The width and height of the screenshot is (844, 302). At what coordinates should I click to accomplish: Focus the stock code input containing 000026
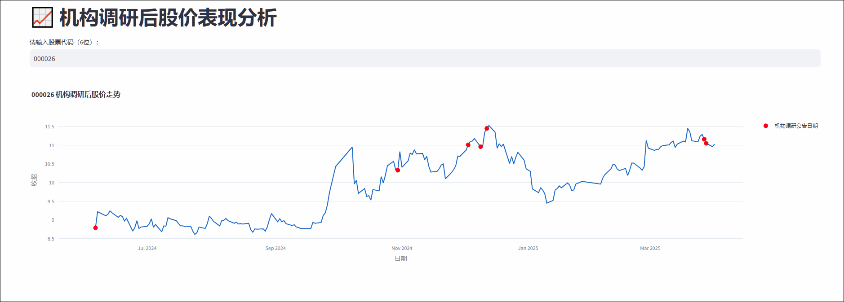(425, 59)
